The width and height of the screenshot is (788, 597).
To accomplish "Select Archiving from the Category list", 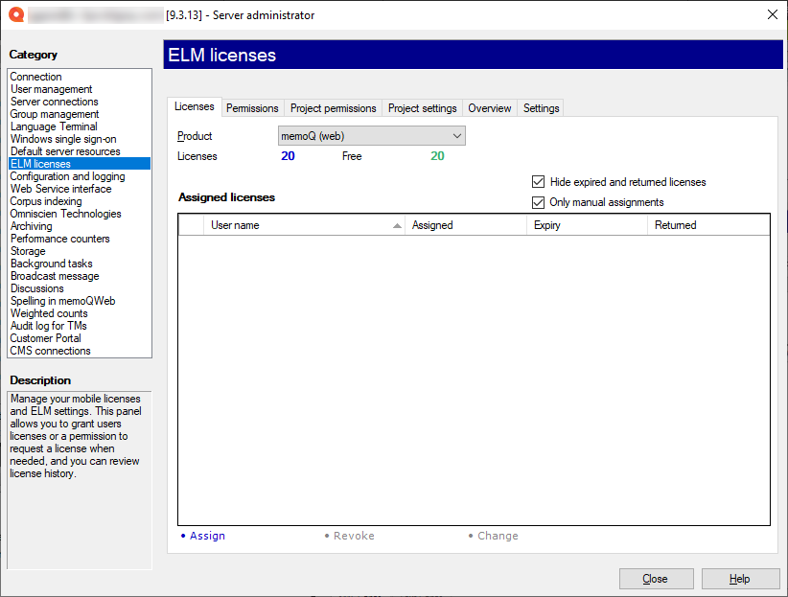I will [31, 225].
